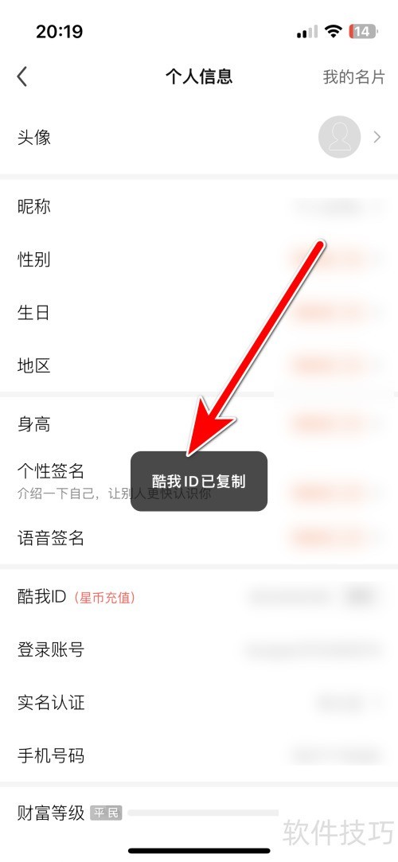The width and height of the screenshot is (398, 862).
Task: Open 语音签名 voice signature row
Action: (x=199, y=537)
